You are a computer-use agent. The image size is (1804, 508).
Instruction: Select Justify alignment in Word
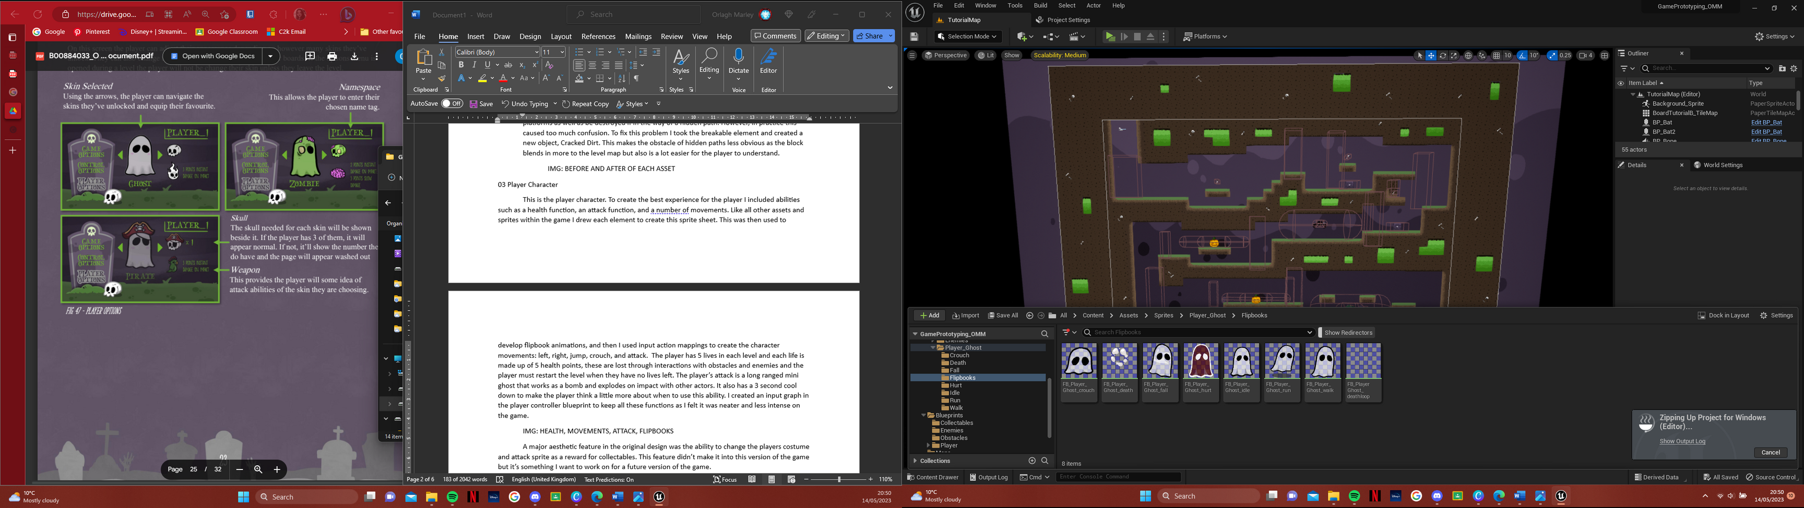click(619, 65)
